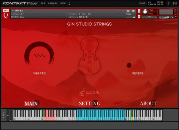This screenshot has height=130, width=179.
Task: Open the FILE menu
Action: 43,4
